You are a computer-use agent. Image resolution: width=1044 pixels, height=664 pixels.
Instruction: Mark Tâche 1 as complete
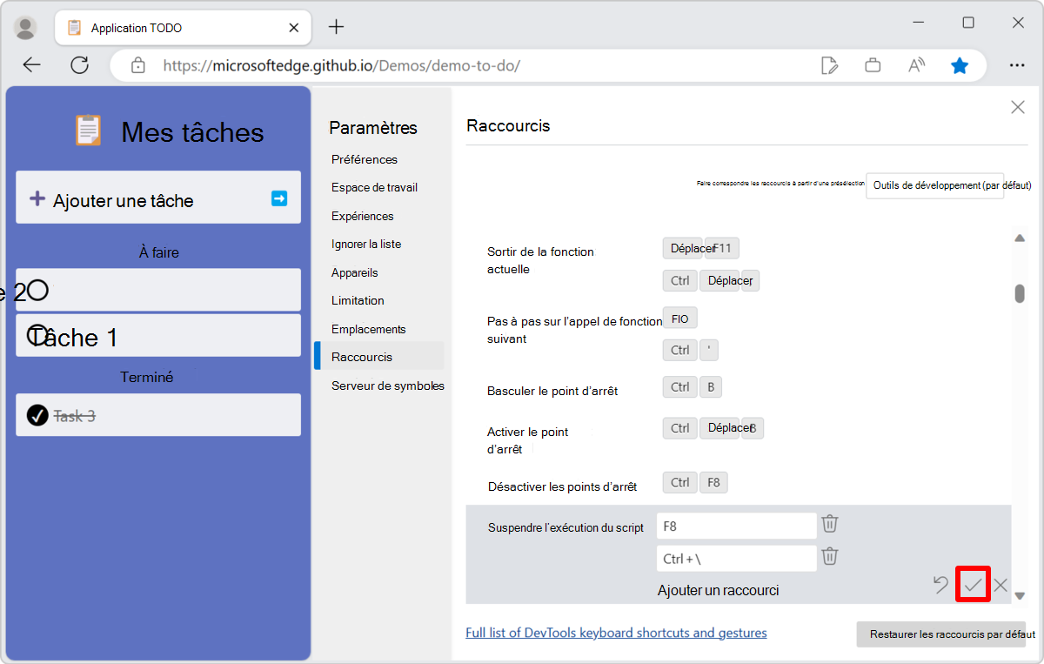37,335
